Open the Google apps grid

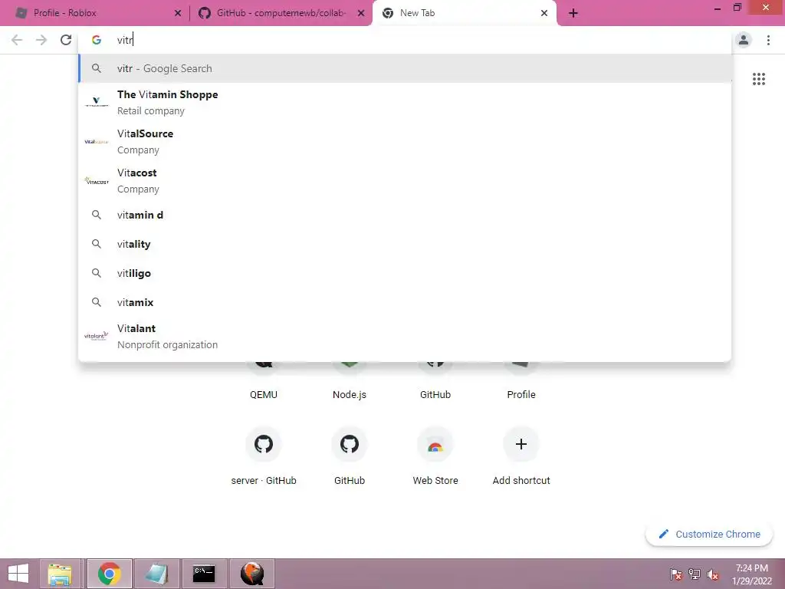[x=758, y=79]
